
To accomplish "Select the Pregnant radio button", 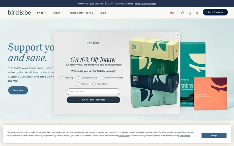I will point(78,84).
